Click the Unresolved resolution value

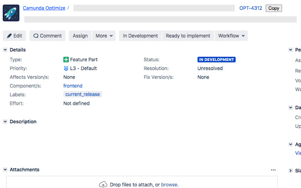[210, 68]
